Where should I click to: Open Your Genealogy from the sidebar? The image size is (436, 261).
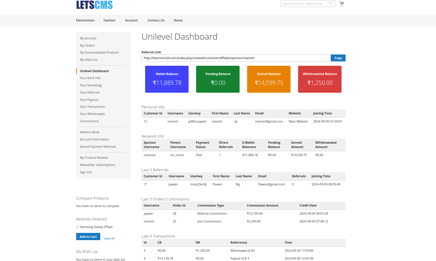click(91, 85)
